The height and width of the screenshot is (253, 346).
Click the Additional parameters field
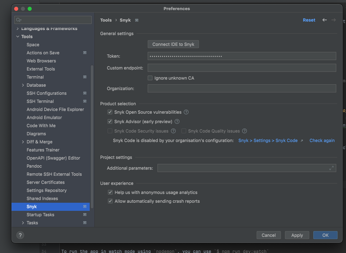coord(247,168)
